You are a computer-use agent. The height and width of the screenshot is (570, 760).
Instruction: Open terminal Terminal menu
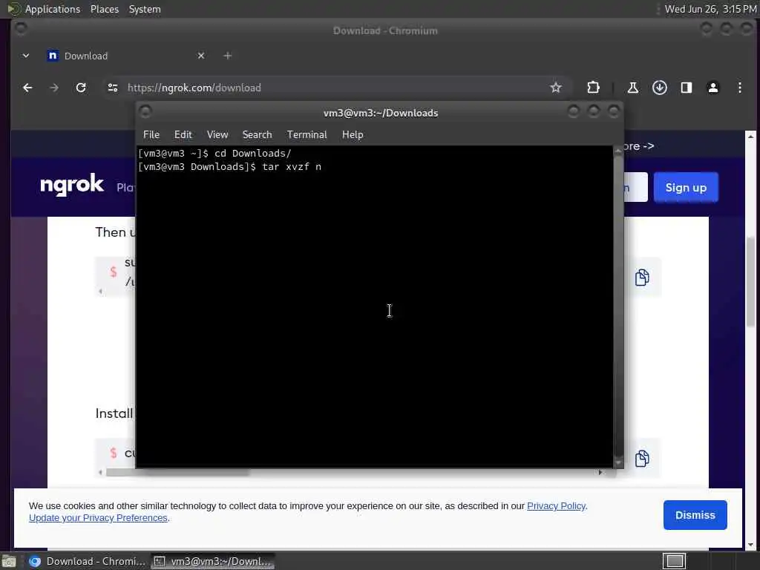[307, 135]
